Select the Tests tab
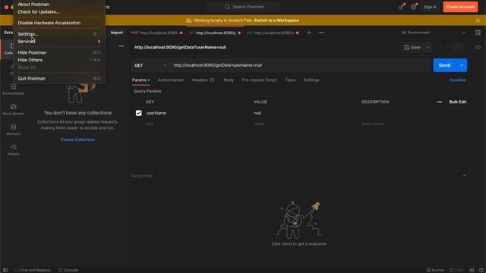This screenshot has width=486, height=273. click(290, 80)
